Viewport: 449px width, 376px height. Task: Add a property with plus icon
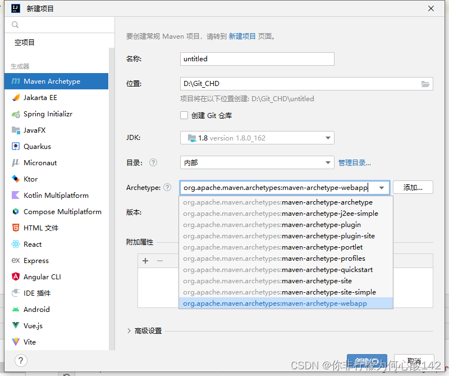pos(145,261)
